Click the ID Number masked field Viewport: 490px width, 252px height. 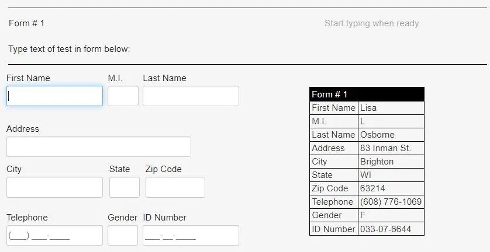coord(191,236)
